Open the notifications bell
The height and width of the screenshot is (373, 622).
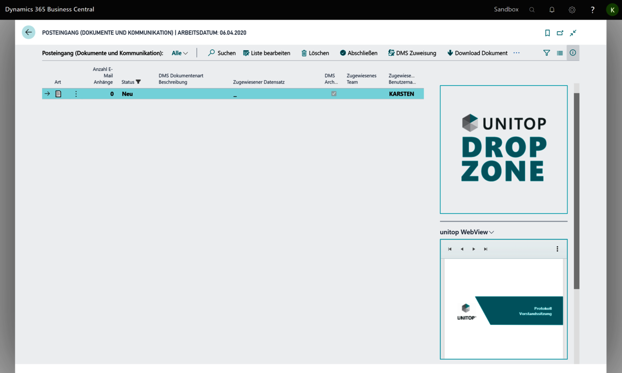pos(552,9)
